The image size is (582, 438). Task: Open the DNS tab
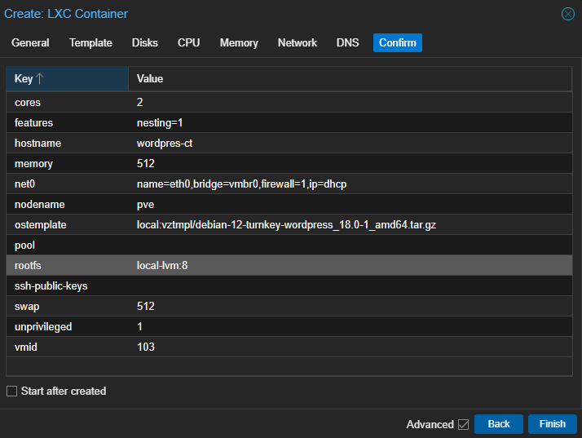point(347,43)
